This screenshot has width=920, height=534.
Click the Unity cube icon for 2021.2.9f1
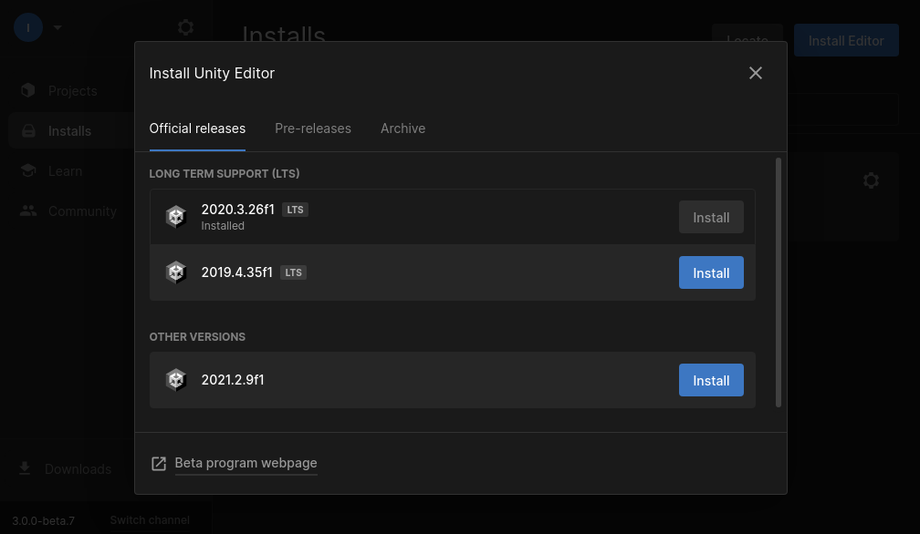[175, 380]
